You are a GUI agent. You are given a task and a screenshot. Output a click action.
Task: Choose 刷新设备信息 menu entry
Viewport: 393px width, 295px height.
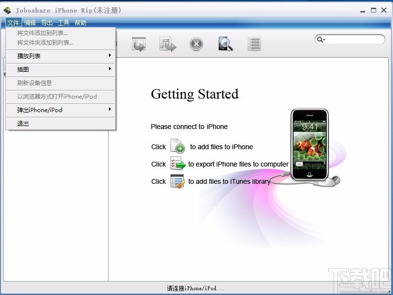61,83
